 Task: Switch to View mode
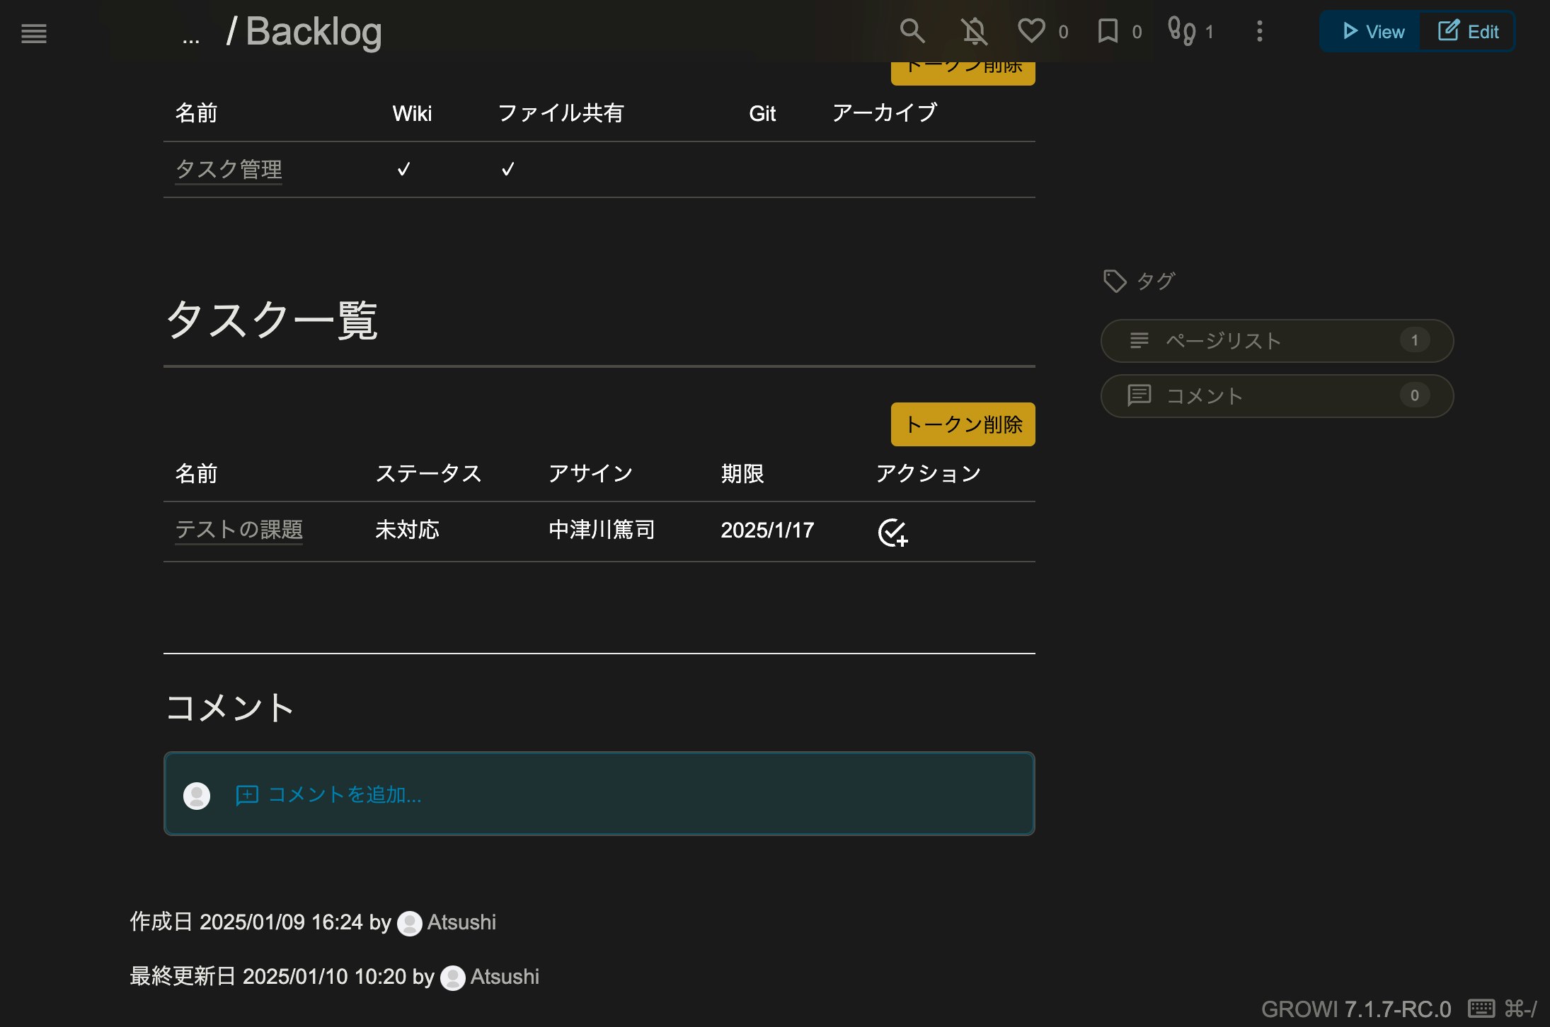[1372, 32]
